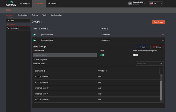Expand the group-example row
The width and height of the screenshot is (176, 112).
(163, 34)
